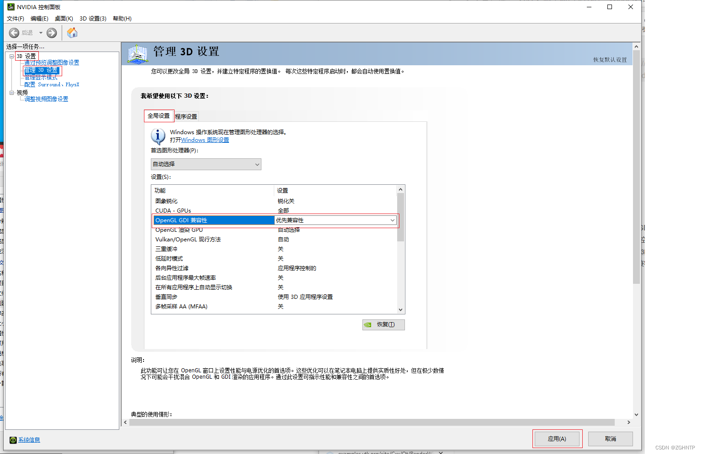Image resolution: width=702 pixels, height=454 pixels.
Task: Click the settings list scrollbar thumb
Action: coord(401,217)
